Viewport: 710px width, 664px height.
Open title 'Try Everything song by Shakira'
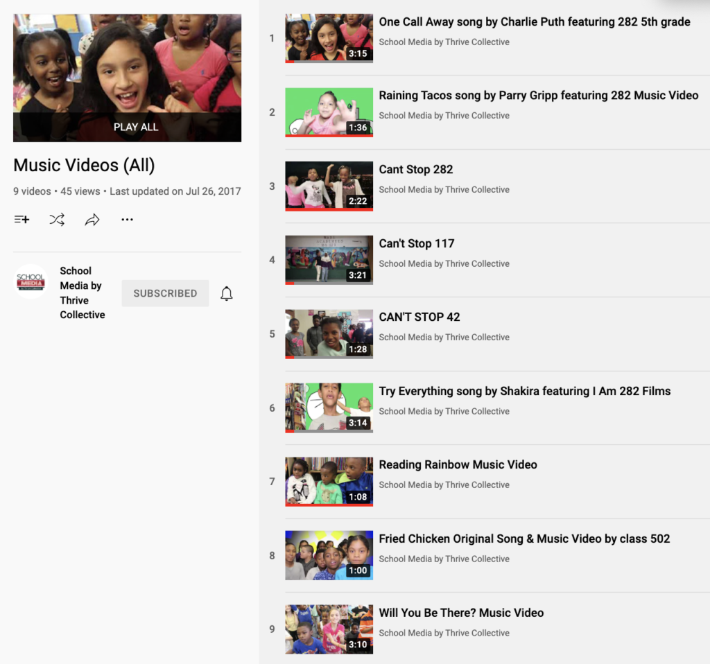[525, 391]
